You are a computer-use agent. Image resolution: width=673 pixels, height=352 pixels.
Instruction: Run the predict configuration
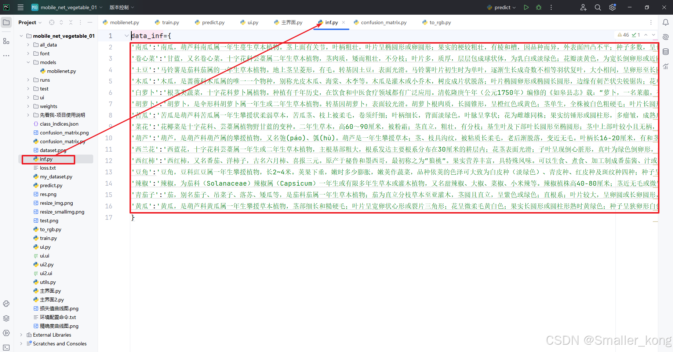(526, 7)
